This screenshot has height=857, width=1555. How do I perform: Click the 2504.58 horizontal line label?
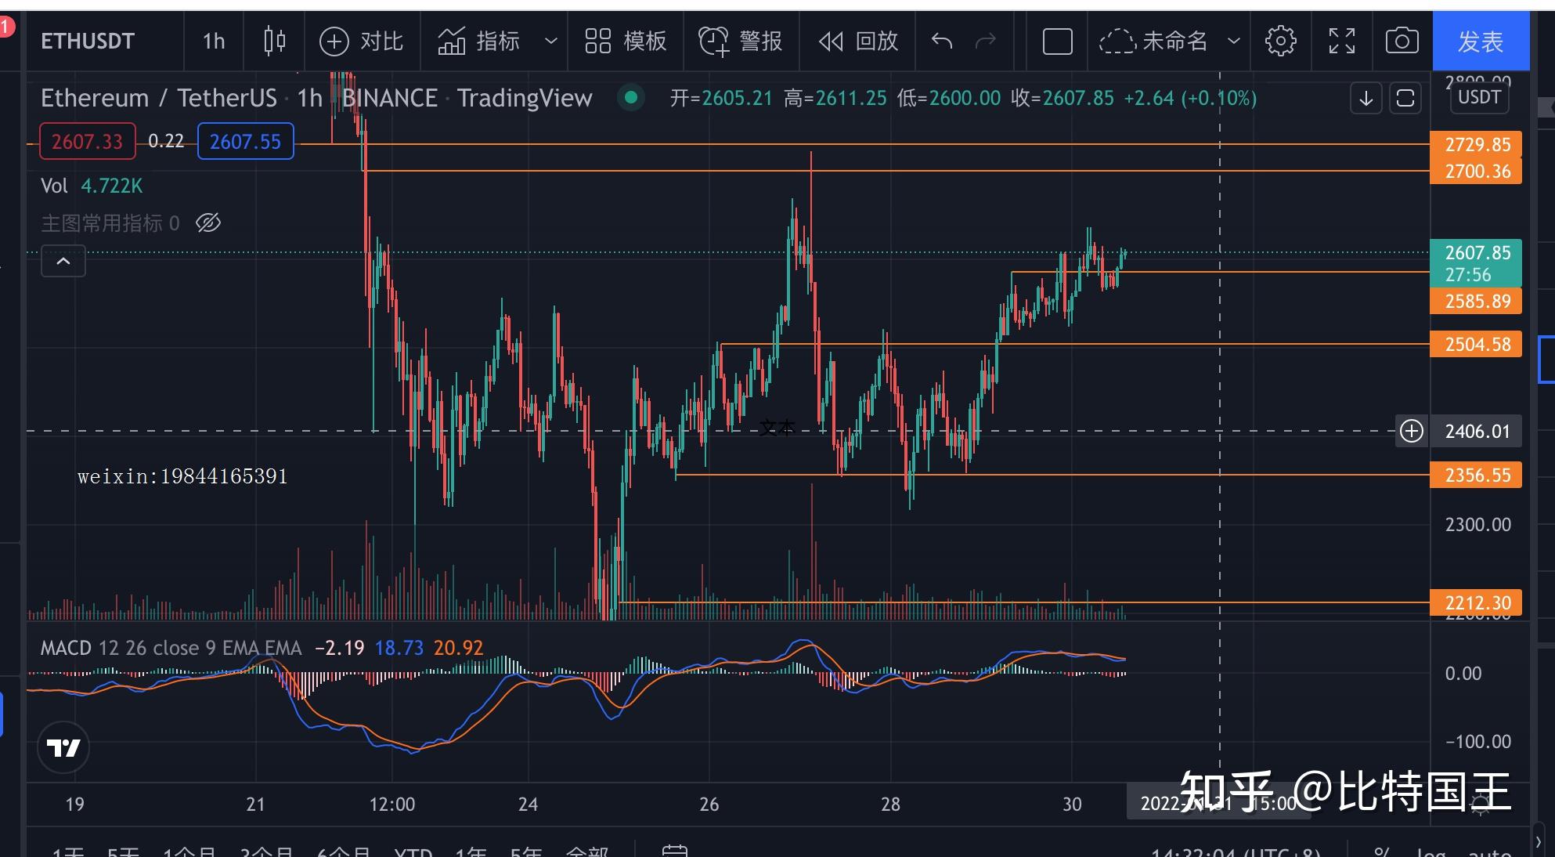pos(1476,345)
